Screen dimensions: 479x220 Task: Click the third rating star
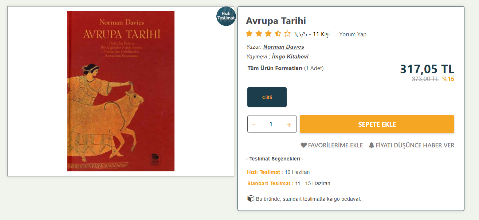[x=268, y=34]
